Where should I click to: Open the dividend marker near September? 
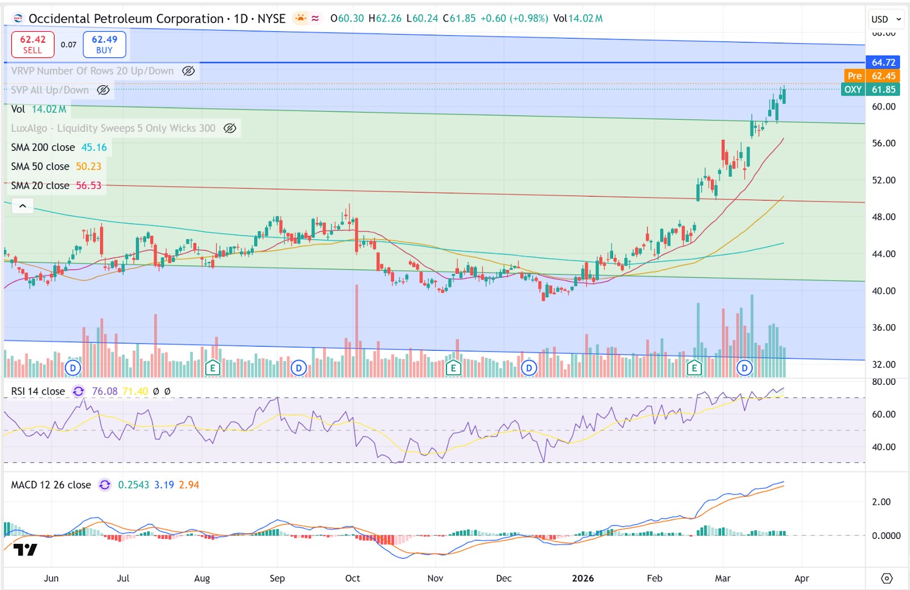pyautogui.click(x=299, y=368)
